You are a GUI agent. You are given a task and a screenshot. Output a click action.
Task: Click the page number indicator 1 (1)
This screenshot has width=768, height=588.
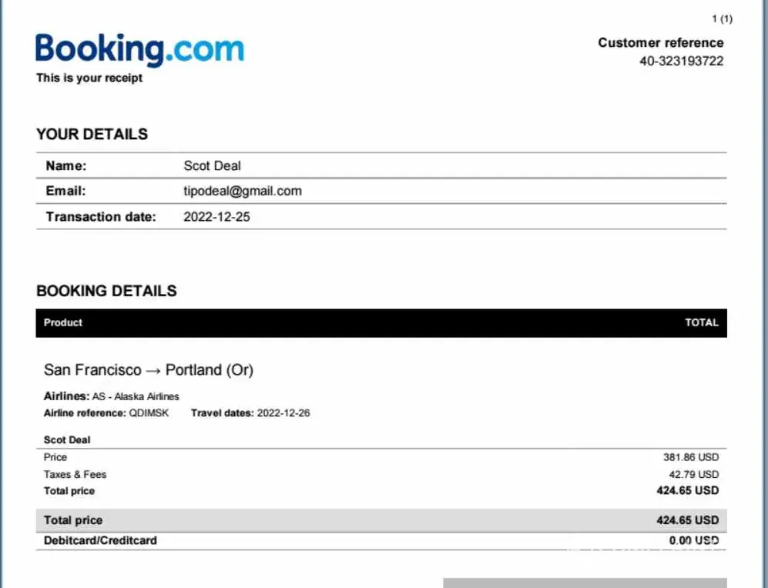tap(722, 18)
